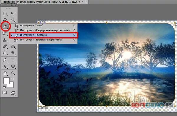Swap foreground and background colors
Screen dimensions: 177x116
coord(12,79)
